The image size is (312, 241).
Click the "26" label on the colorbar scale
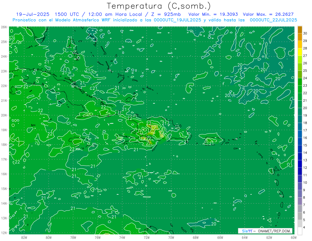(x=305, y=63)
